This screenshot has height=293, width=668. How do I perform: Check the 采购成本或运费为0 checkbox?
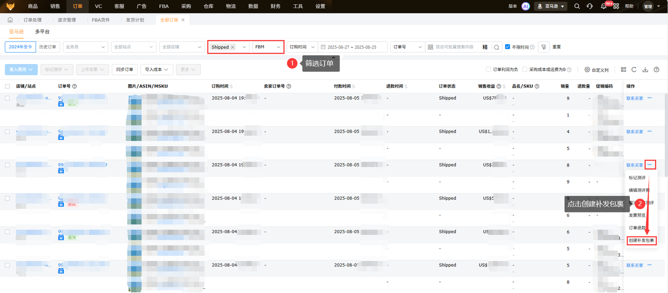coord(524,69)
